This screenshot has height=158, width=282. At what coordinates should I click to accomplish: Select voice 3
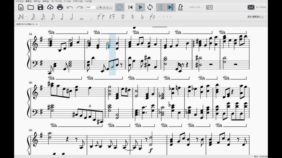click(x=167, y=17)
